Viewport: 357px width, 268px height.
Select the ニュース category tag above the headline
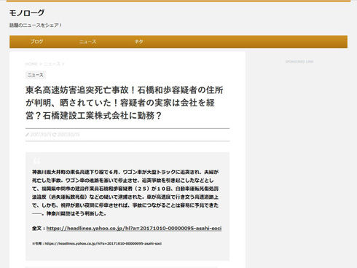(36, 75)
